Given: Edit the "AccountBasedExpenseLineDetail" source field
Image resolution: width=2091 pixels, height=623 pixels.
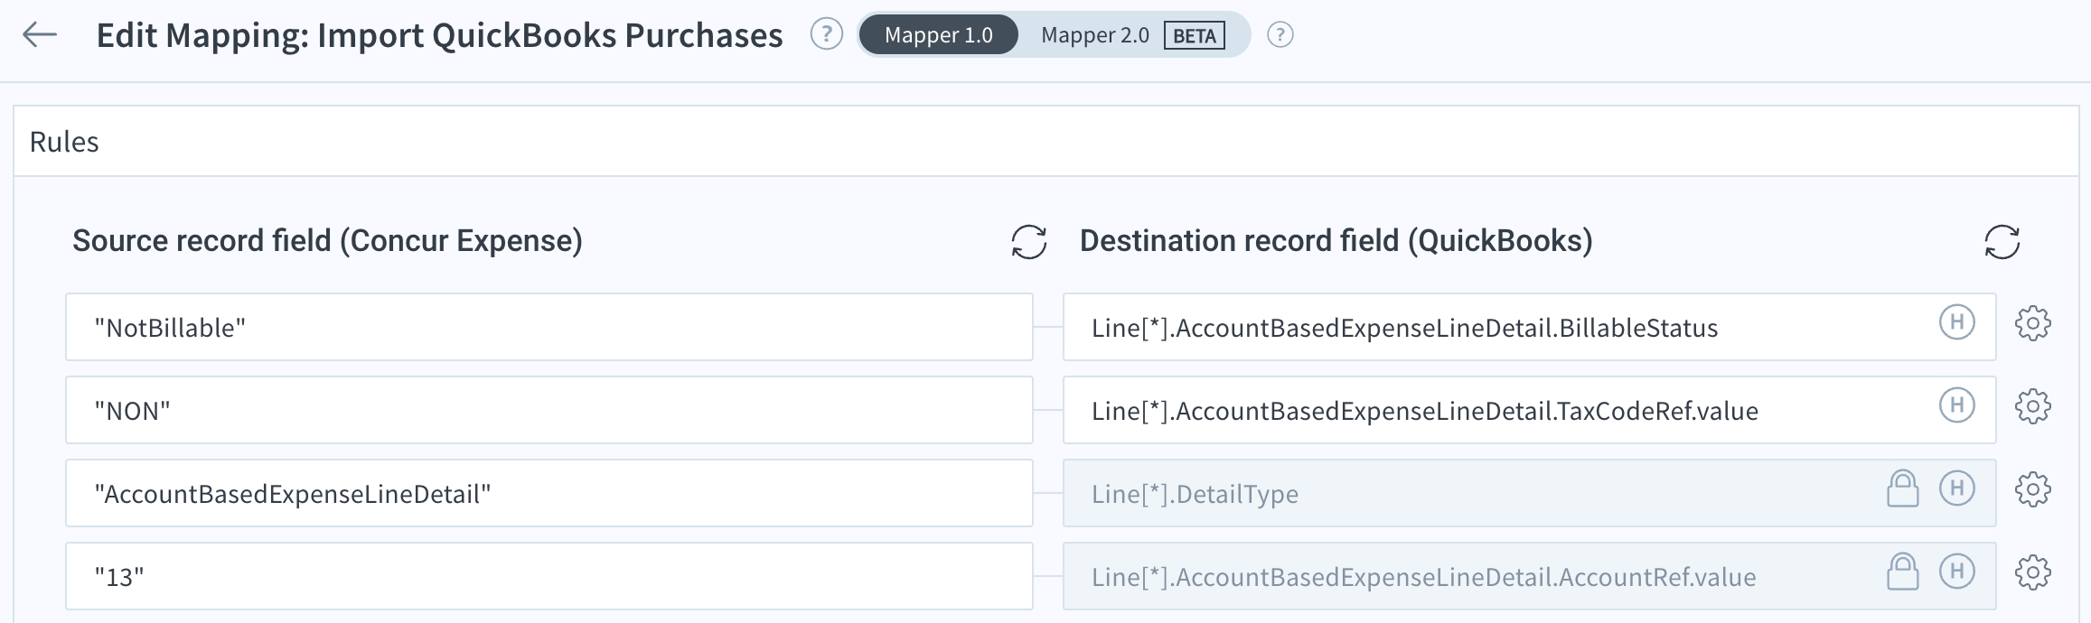Looking at the screenshot, I should (x=549, y=493).
